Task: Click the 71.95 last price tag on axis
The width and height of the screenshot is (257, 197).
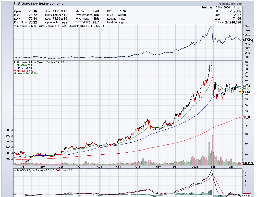Action: point(246,92)
